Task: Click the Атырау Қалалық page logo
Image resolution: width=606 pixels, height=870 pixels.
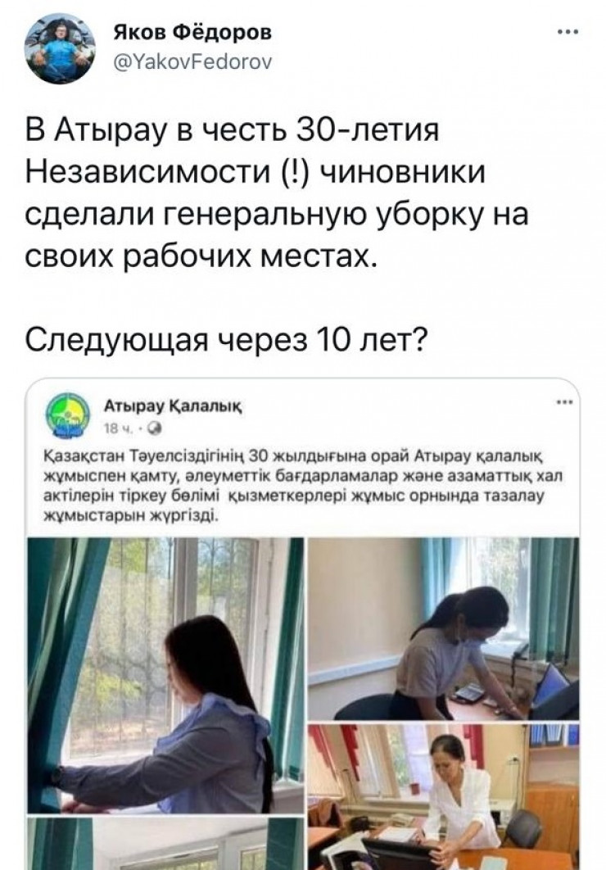Action: [x=67, y=416]
